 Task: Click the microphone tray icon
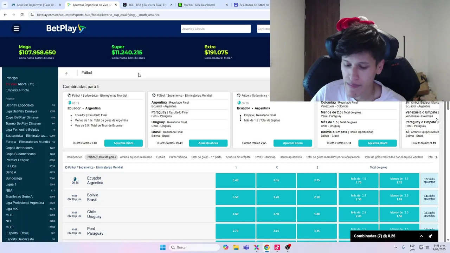pos(403,247)
